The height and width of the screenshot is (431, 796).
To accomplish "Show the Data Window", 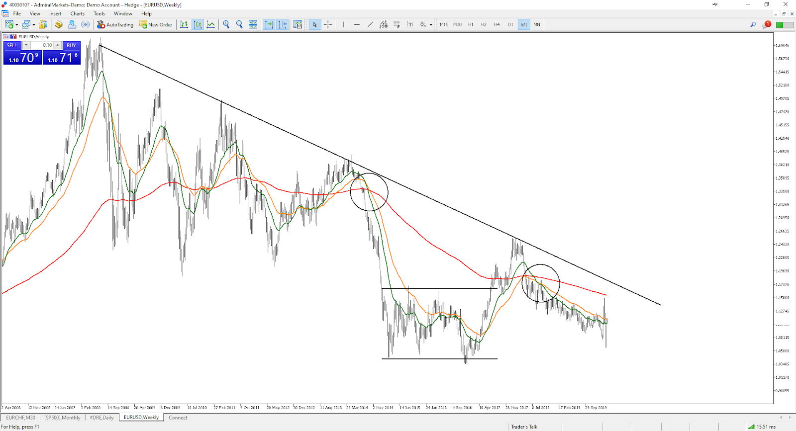I will click(x=59, y=24).
